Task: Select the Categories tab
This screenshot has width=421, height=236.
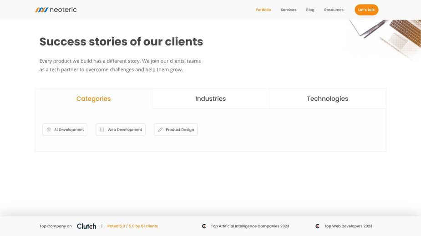Action: click(x=93, y=98)
